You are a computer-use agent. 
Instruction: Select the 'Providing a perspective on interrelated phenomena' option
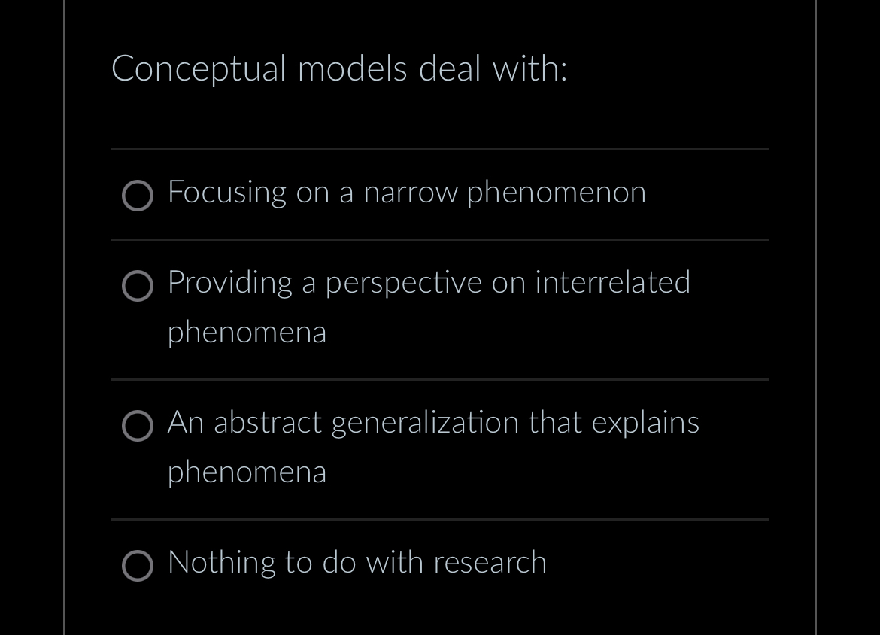pos(138,287)
